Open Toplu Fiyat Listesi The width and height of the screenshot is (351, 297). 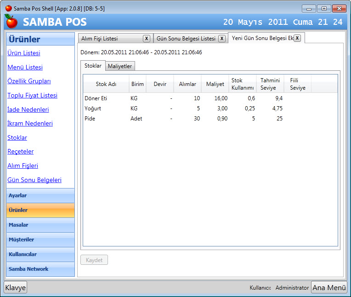coord(32,95)
